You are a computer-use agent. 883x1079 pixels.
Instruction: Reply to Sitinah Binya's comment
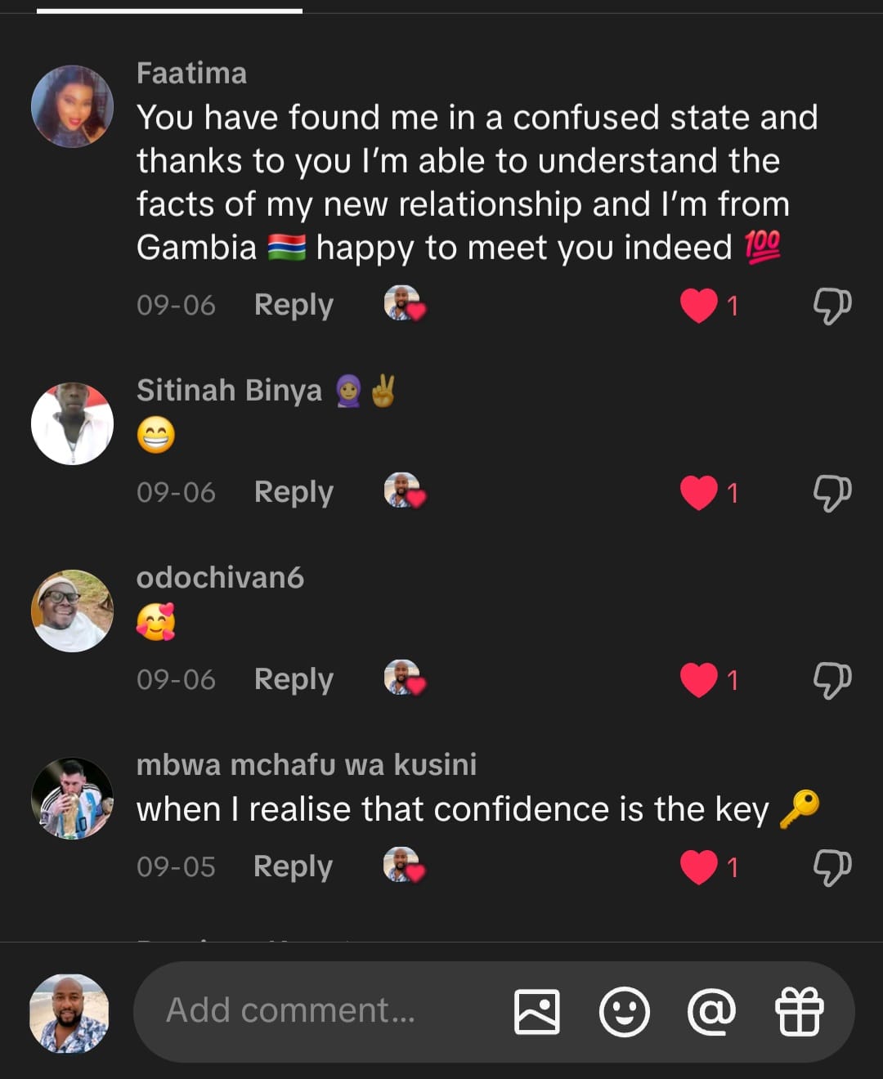pos(294,492)
